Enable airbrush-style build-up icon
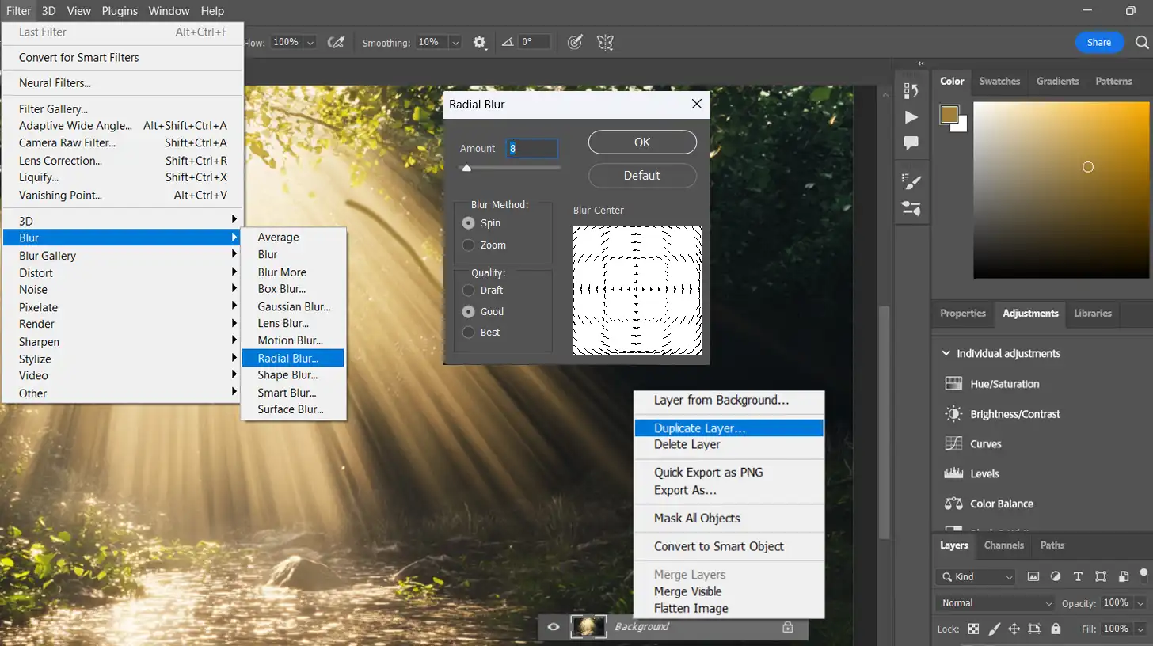This screenshot has height=646, width=1153. [336, 42]
